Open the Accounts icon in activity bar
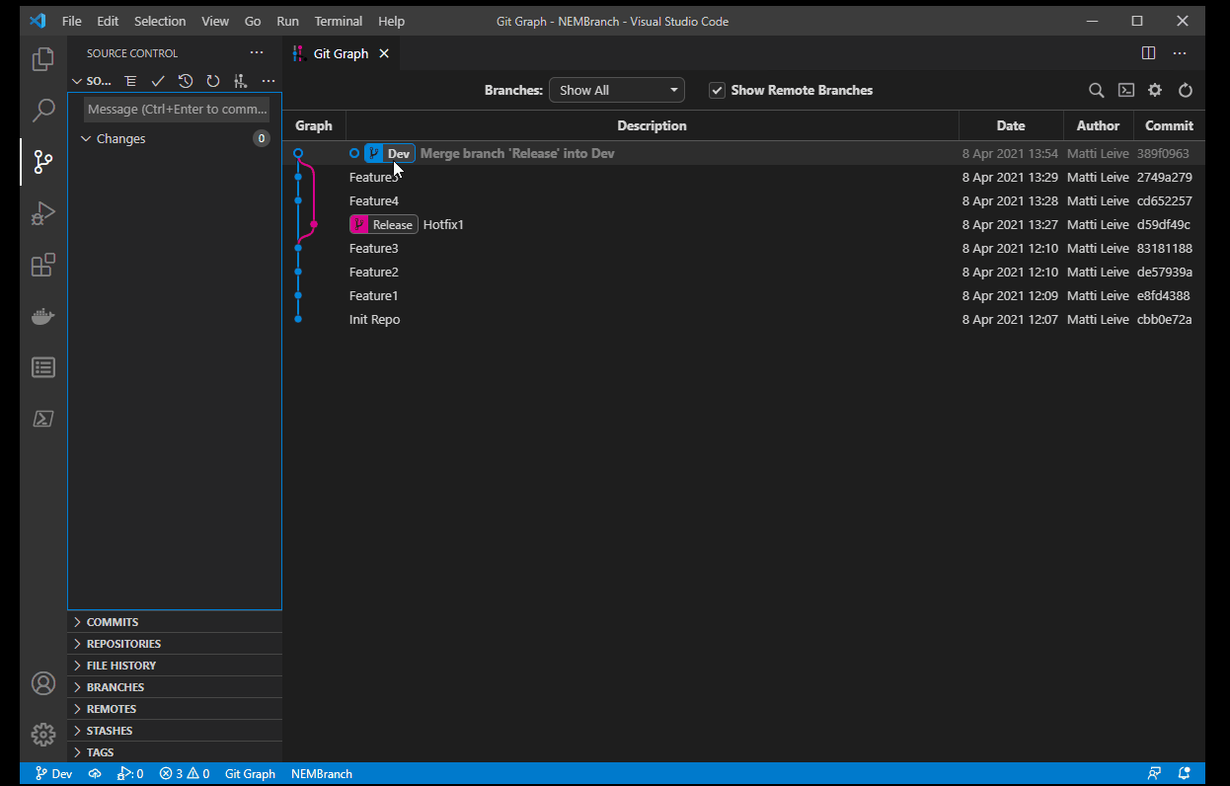Viewport: 1230px width, 786px height. (42, 683)
